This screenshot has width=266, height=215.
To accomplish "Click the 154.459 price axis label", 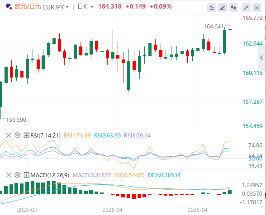I will tap(252, 126).
